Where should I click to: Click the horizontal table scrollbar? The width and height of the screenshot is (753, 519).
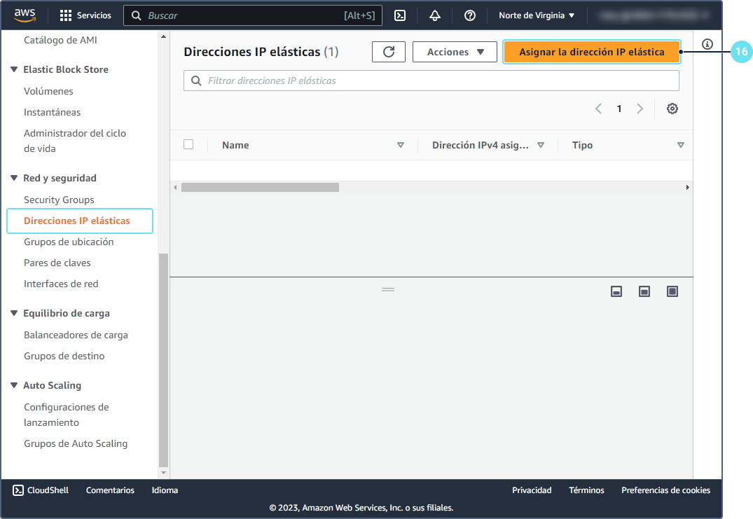coord(260,188)
